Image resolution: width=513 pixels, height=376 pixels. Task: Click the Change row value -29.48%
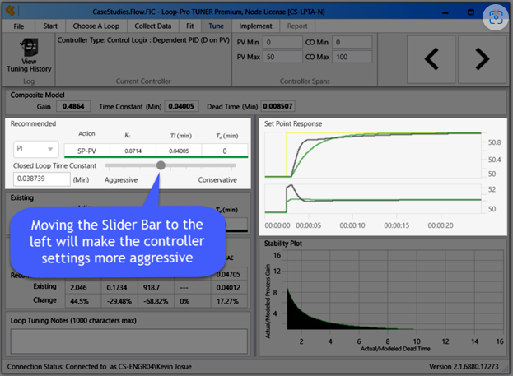pyautogui.click(x=119, y=301)
